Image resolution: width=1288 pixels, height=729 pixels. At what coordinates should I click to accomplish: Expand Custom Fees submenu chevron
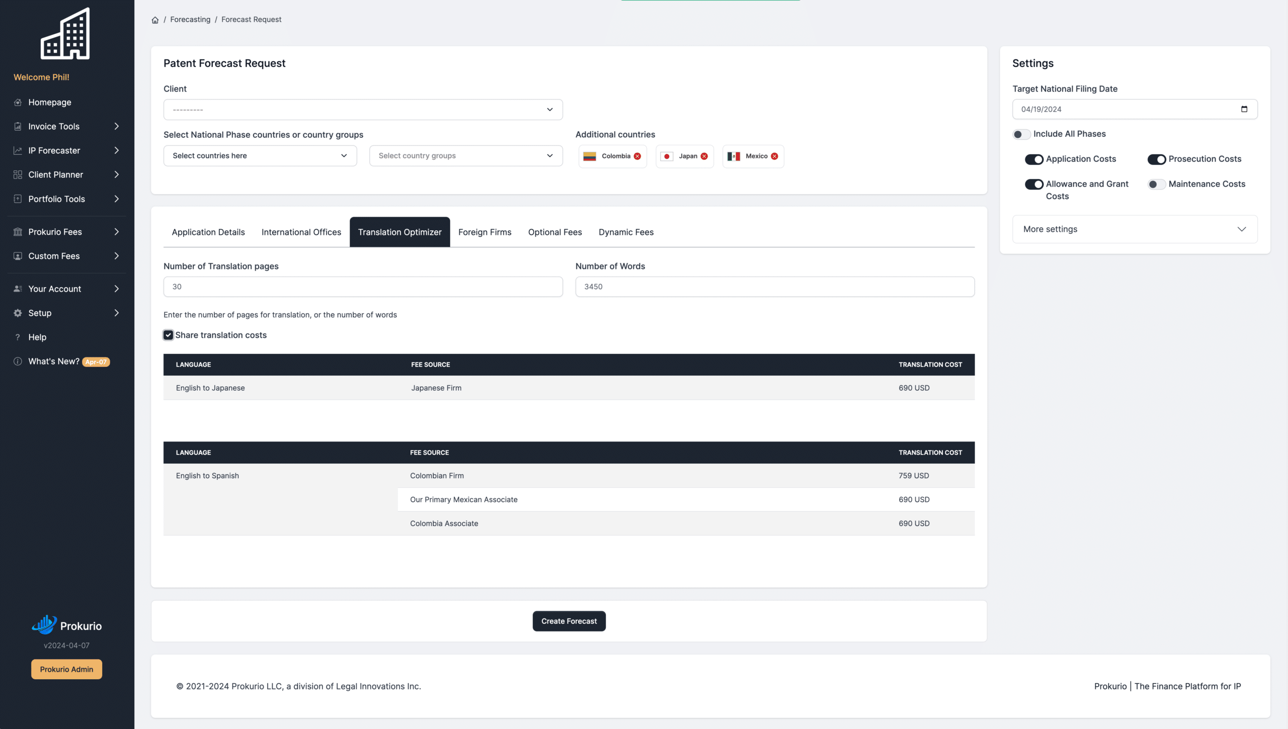(x=117, y=256)
